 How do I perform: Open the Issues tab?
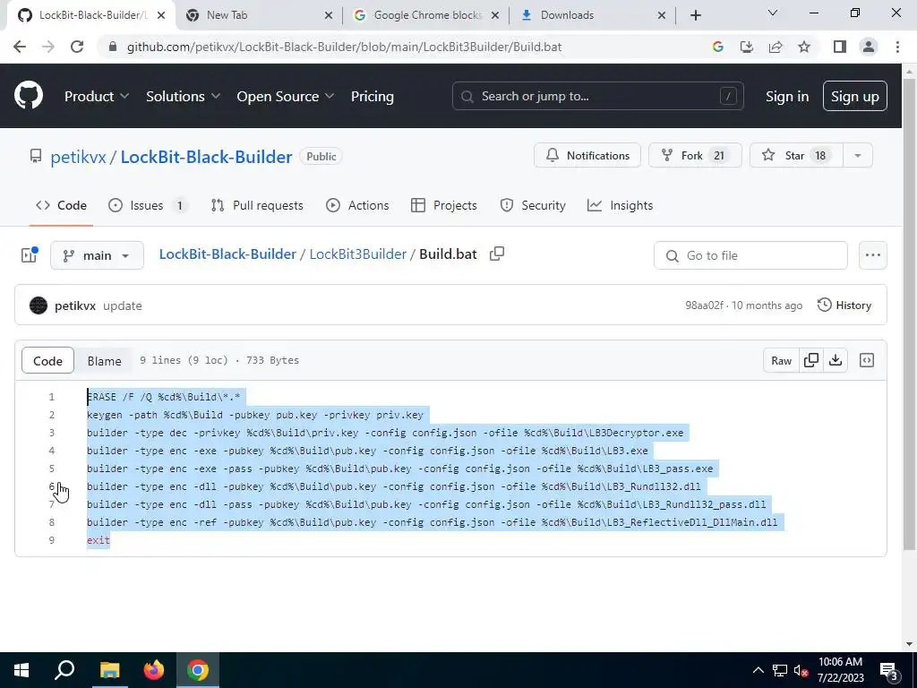pos(148,205)
